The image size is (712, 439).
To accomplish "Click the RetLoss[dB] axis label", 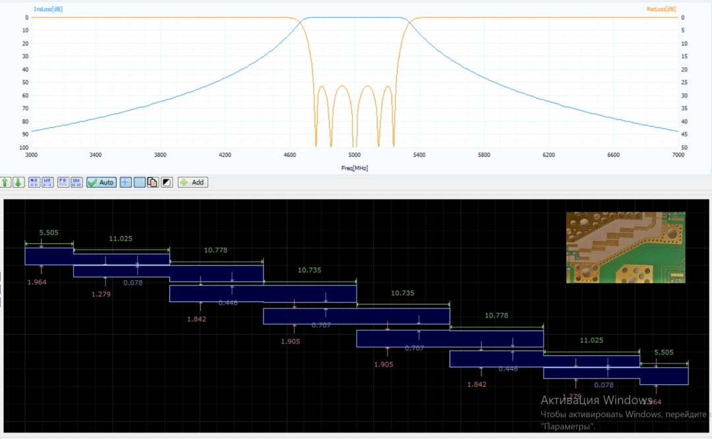I will [661, 9].
